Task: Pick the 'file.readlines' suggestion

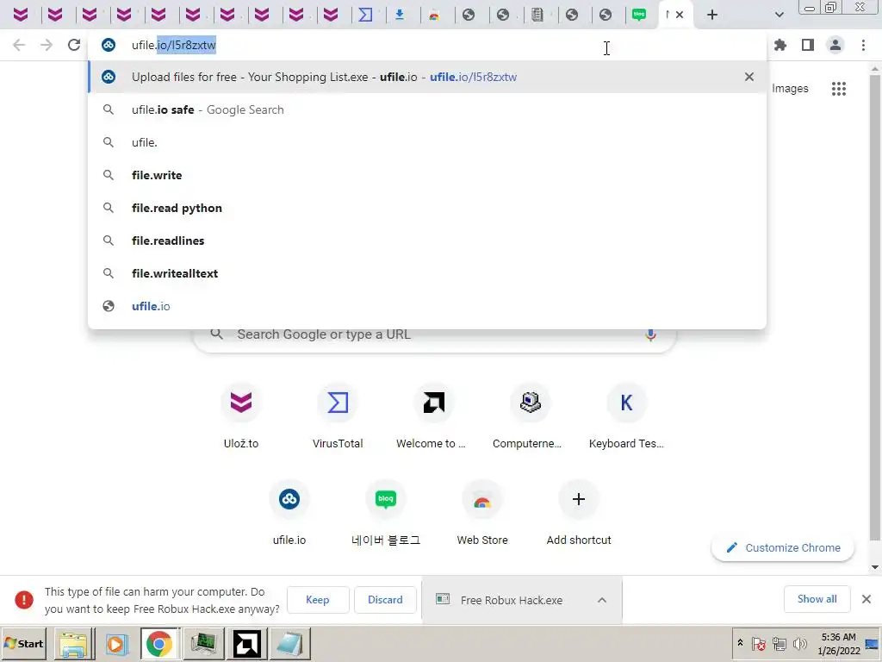Action: coord(427,240)
